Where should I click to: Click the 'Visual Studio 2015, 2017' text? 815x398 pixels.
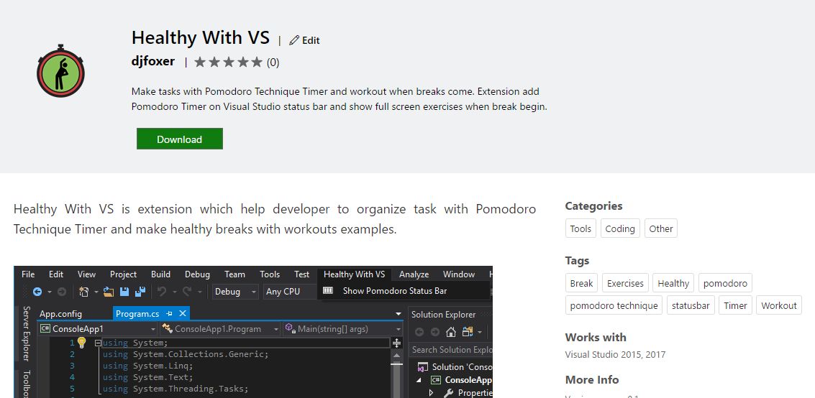616,355
